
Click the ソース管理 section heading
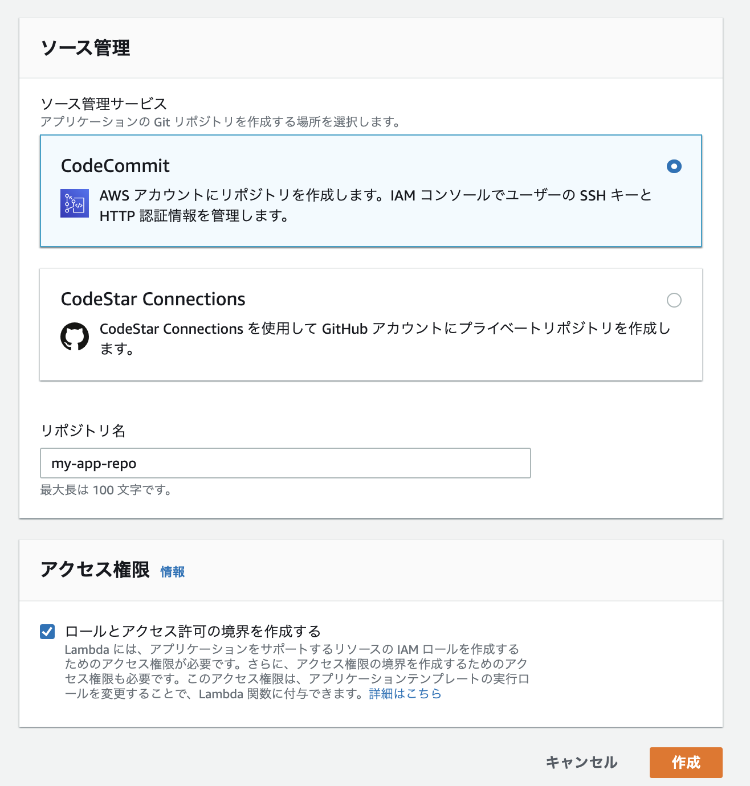87,48
